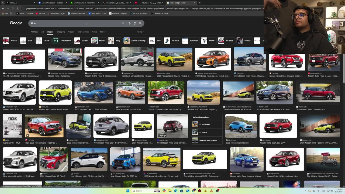Open File Explorer from the taskbar
The image size is (345, 194).
tap(170, 191)
